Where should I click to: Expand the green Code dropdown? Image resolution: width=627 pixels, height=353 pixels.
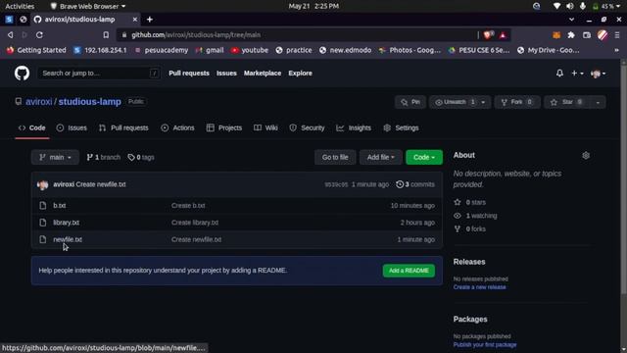(424, 157)
